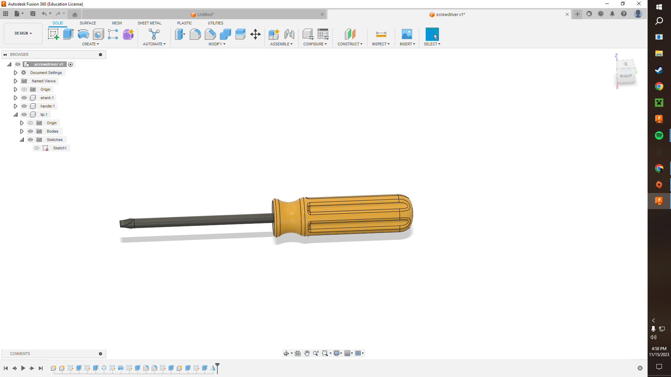
Task: Select the Fillet tool
Action: [195, 34]
